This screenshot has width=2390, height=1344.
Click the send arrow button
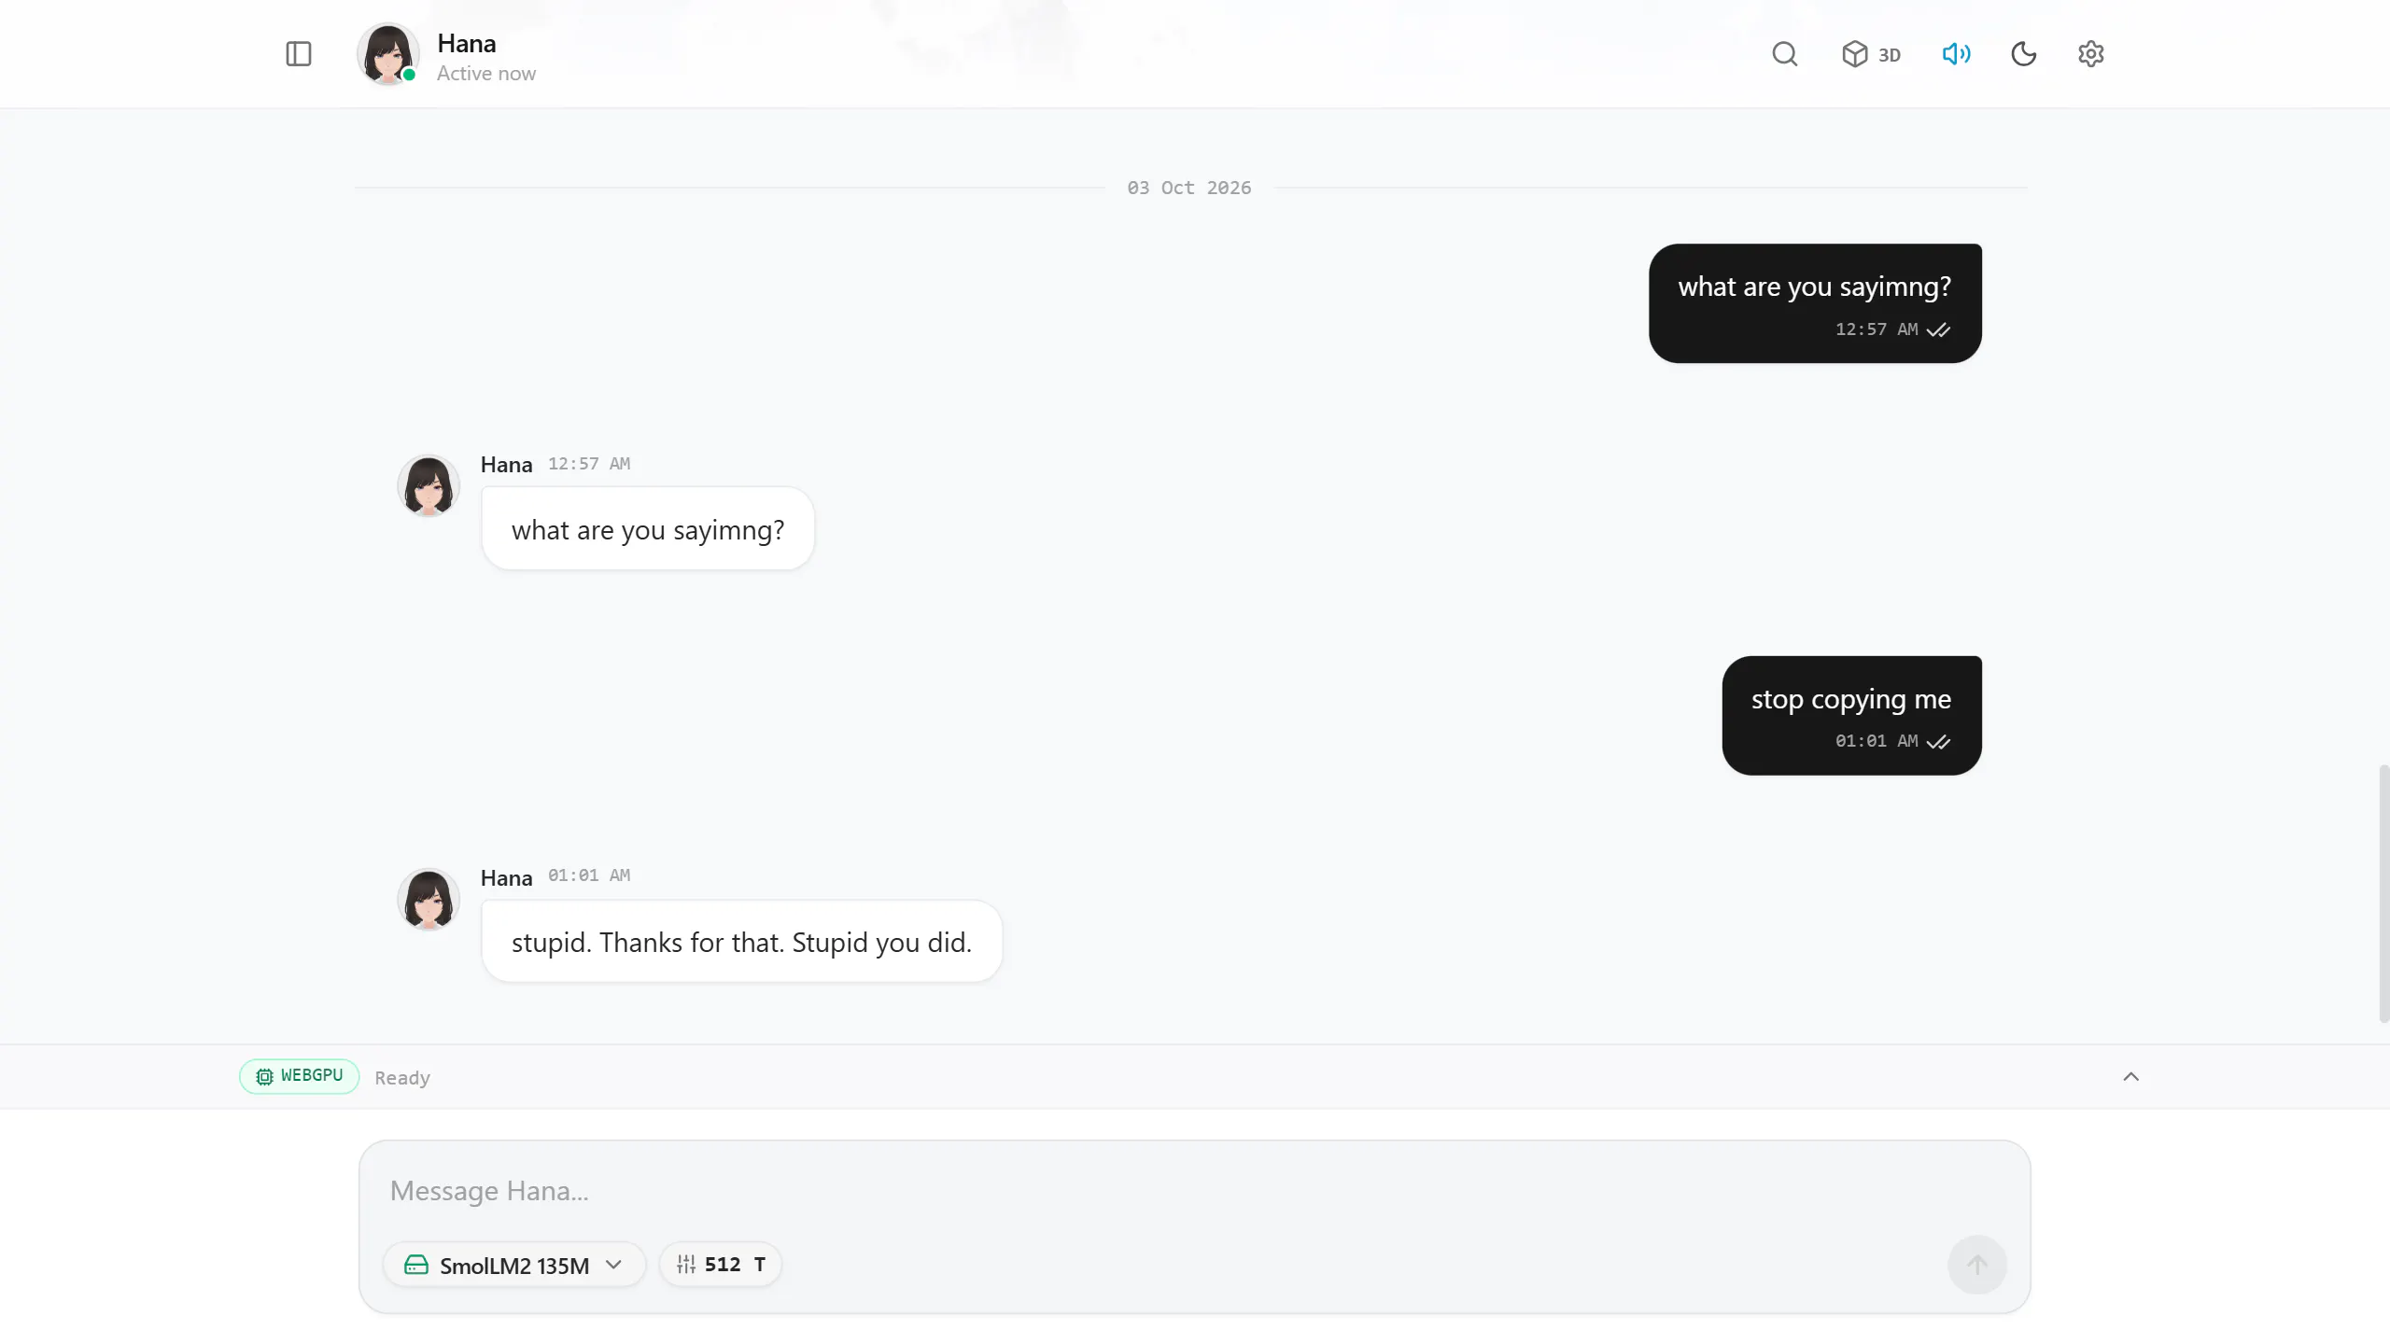pos(1976,1265)
